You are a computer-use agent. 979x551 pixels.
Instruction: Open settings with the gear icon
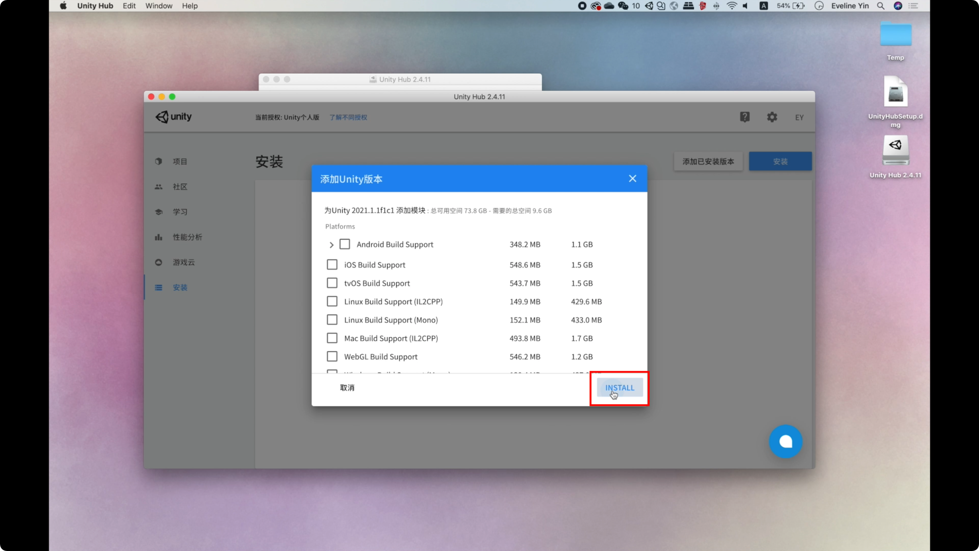point(772,117)
